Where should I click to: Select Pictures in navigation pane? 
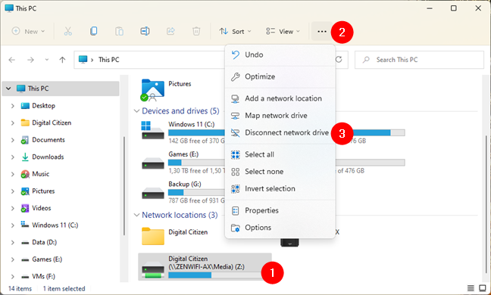tap(43, 191)
